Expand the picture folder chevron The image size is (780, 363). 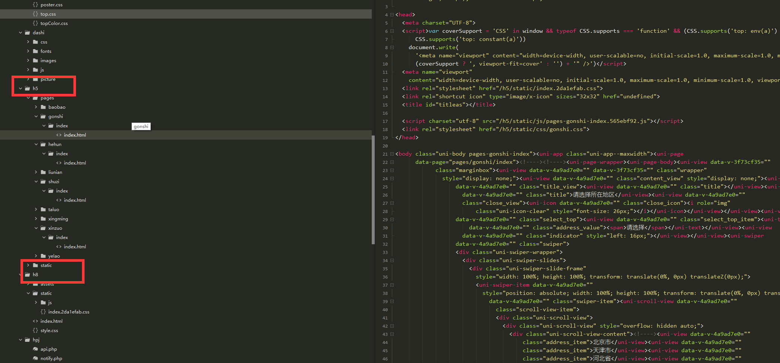pyautogui.click(x=28, y=79)
